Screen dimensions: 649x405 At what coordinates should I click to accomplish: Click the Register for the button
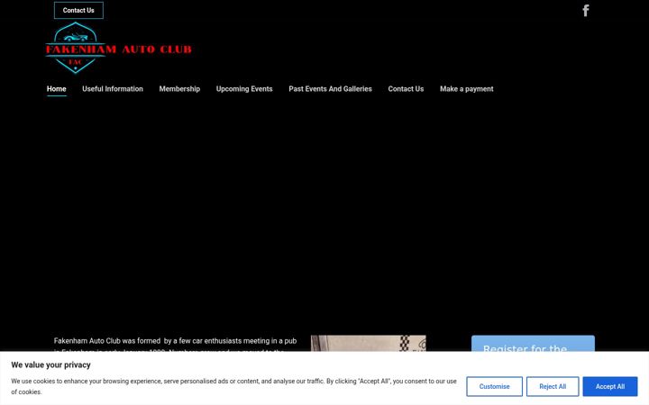533,344
